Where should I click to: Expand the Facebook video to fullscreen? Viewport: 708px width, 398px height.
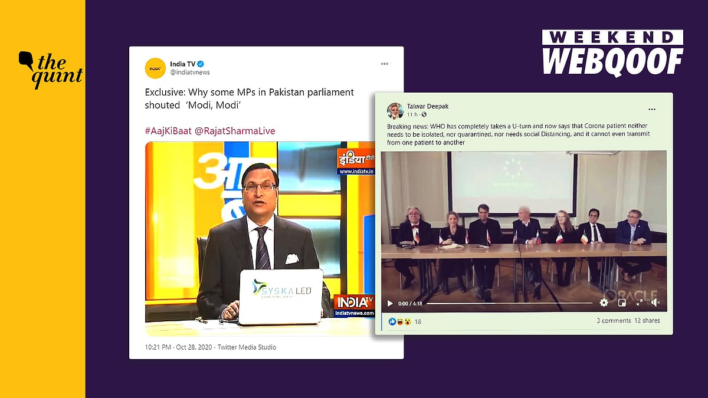pyautogui.click(x=639, y=302)
